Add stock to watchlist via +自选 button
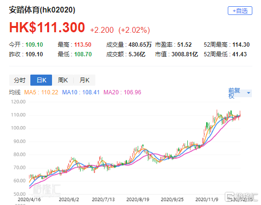This screenshot has width=261, height=205. click(x=240, y=11)
